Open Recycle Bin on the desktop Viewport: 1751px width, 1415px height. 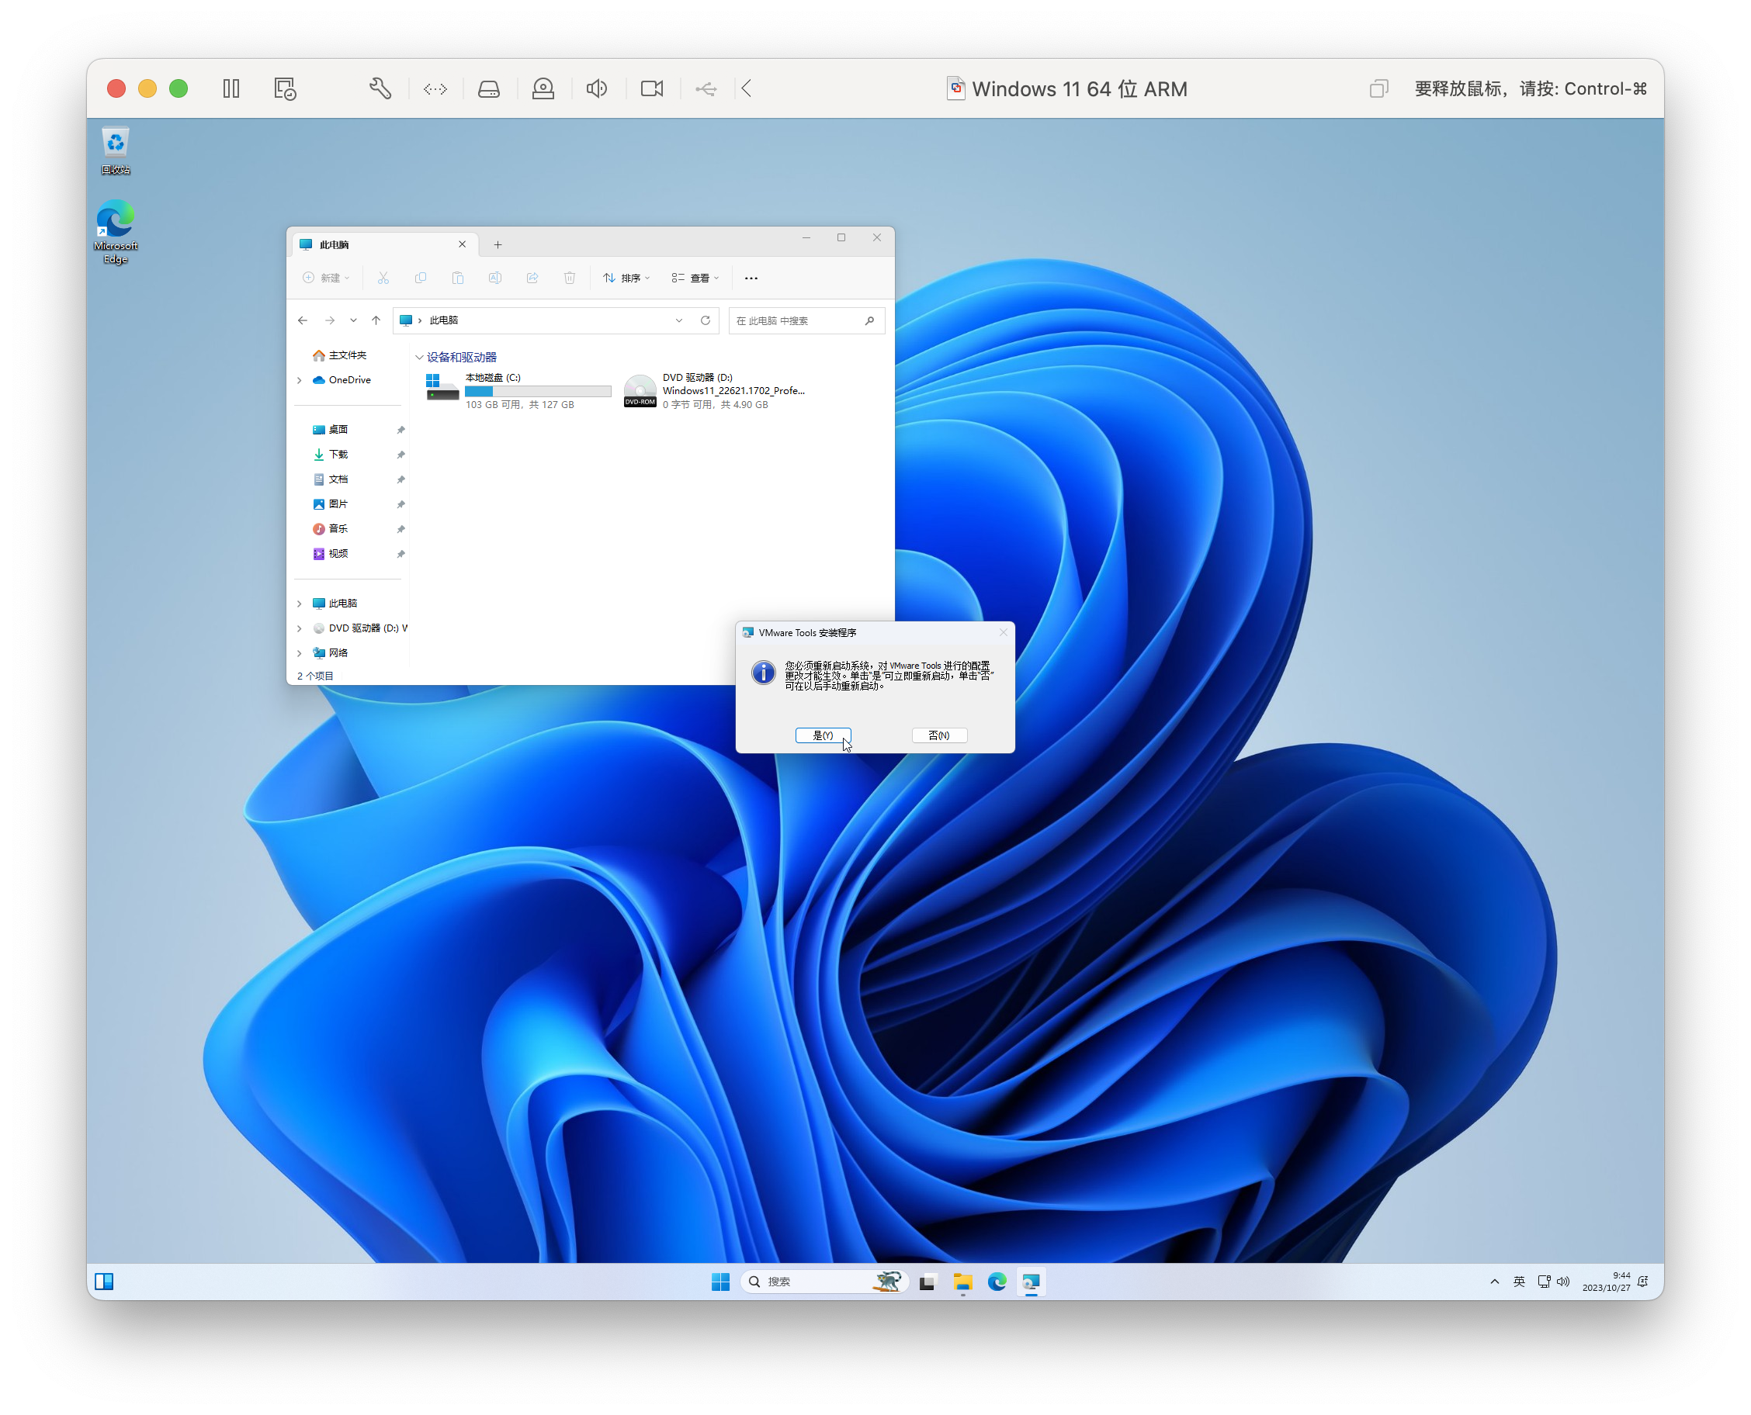pos(116,150)
